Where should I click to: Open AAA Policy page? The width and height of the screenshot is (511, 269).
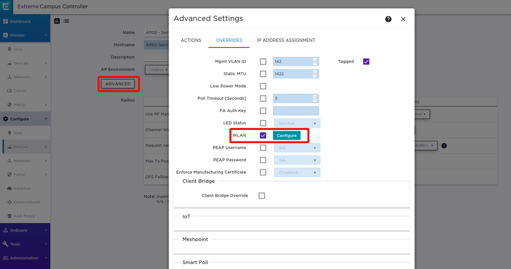tap(25, 216)
